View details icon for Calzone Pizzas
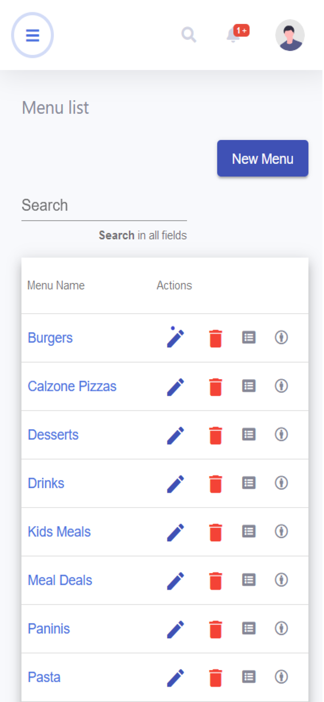 281,386
